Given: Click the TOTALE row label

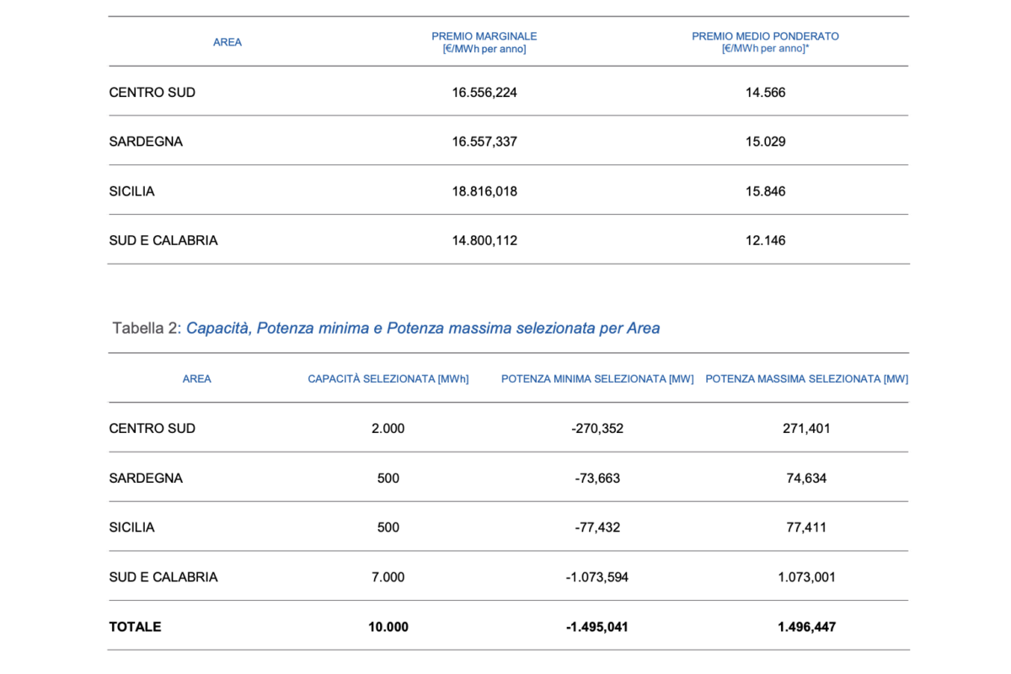Looking at the screenshot, I should 135,627.
